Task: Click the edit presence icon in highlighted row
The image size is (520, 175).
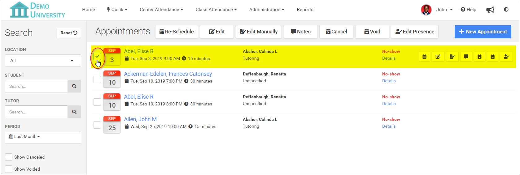Action: (506, 57)
